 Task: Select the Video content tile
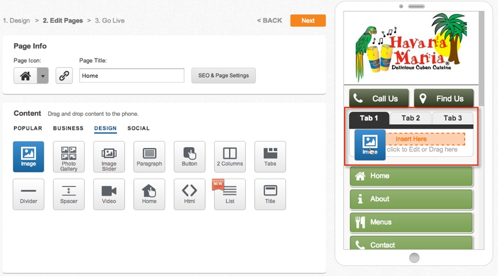(x=109, y=194)
